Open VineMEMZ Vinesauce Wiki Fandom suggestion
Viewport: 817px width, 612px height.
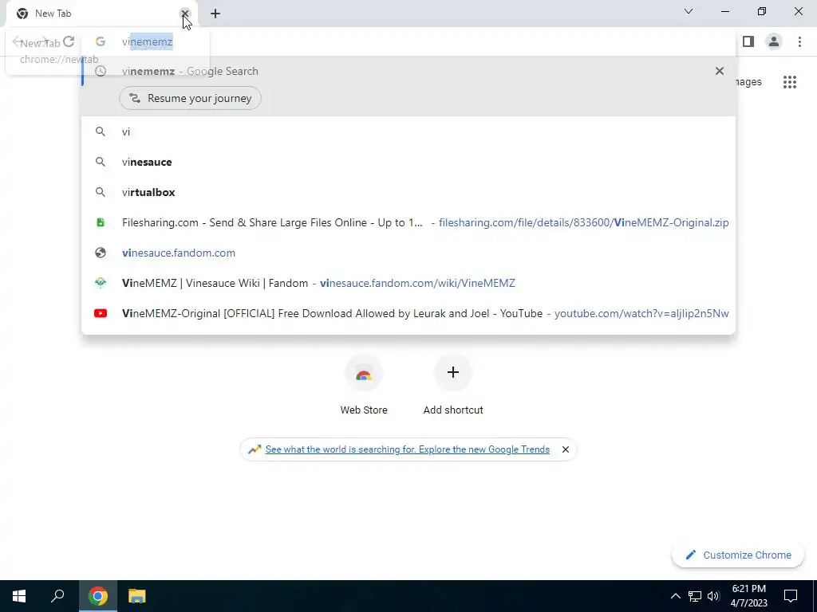point(408,283)
